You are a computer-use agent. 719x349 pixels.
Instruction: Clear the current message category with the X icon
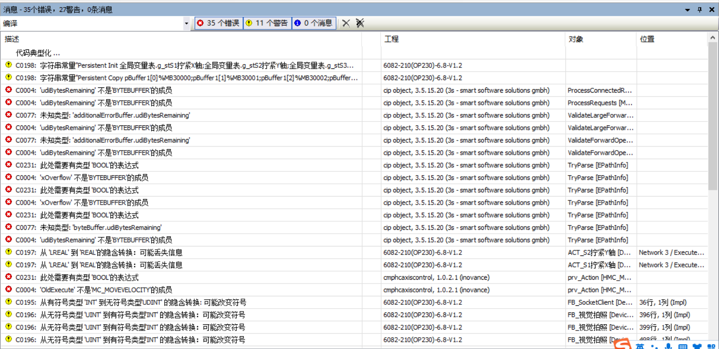coord(346,23)
